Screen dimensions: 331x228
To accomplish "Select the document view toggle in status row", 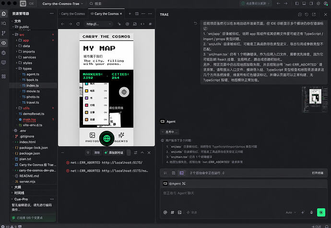I will (x=174, y=173).
